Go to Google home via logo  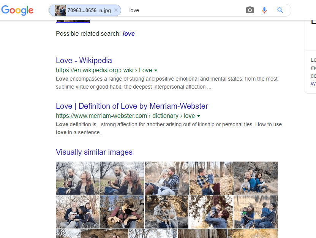tap(17, 10)
